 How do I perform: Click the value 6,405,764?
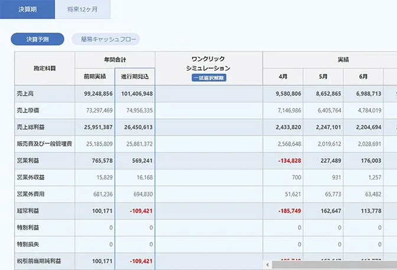click(x=330, y=110)
